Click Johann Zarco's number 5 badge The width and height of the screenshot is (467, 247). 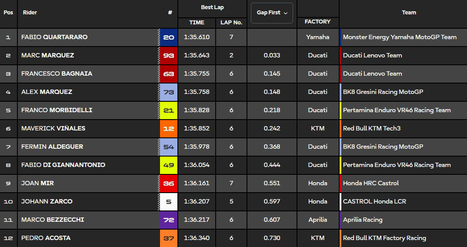click(x=168, y=202)
